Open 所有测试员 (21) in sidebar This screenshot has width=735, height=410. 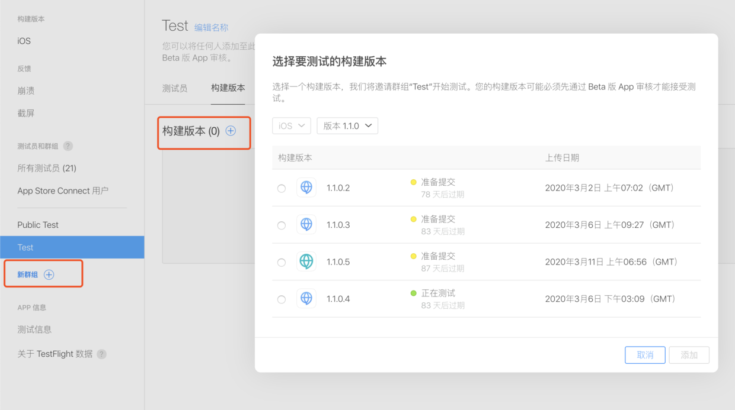click(47, 168)
